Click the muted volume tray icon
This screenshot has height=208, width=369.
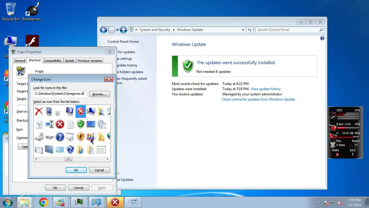point(340,203)
